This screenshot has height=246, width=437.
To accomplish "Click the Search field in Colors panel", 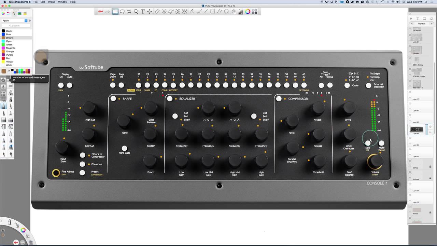I will pyautogui.click(x=16, y=26).
